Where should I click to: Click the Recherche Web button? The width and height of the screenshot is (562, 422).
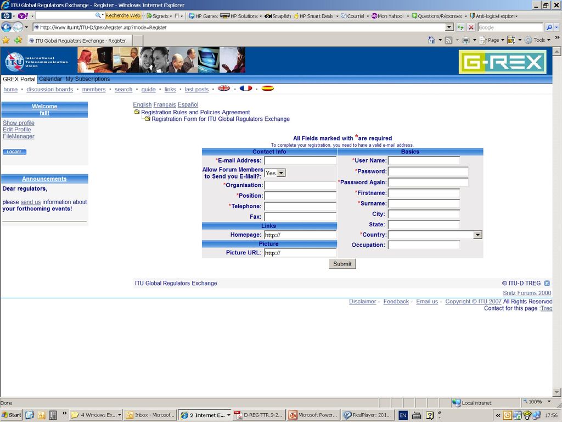click(123, 15)
